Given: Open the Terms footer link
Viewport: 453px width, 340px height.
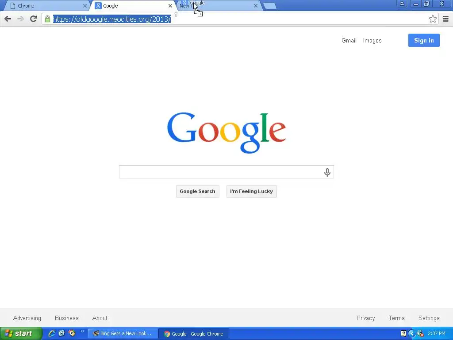Looking at the screenshot, I should (396, 318).
